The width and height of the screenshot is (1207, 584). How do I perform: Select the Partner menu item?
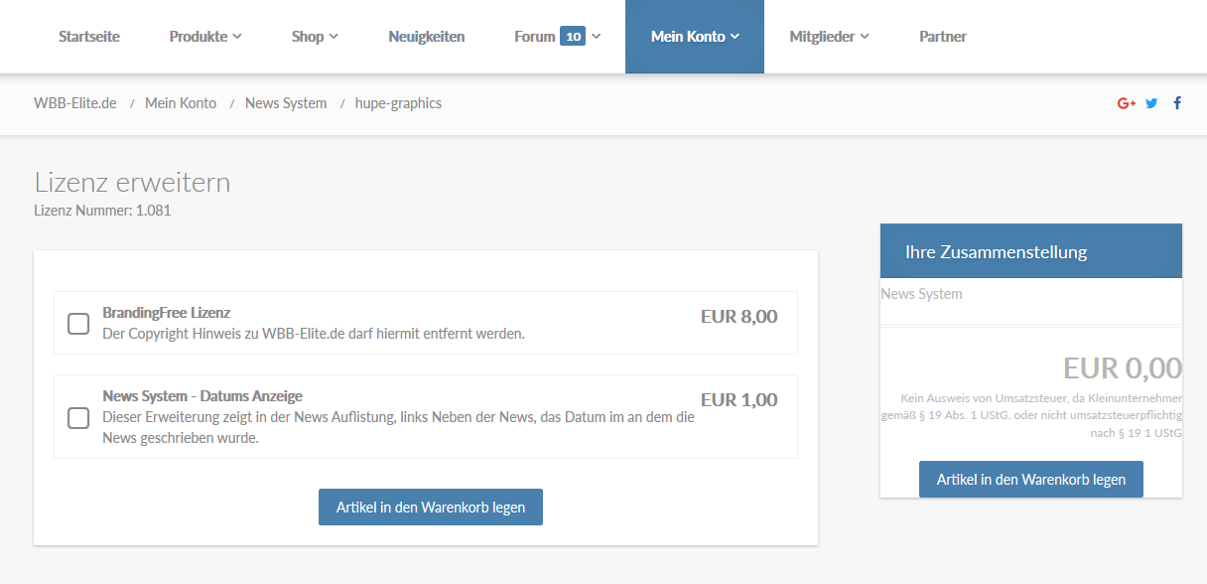(943, 37)
